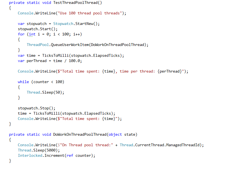Screen dimensions: 229x172
Task: Place cursor on stopwatch.Start() line
Action: [38, 29]
